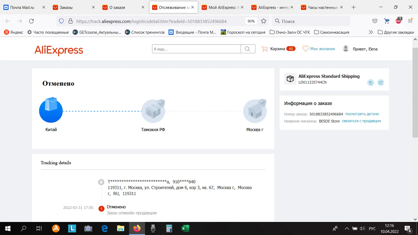Go back with the browser back arrow
The width and height of the screenshot is (418, 235).
[8, 21]
